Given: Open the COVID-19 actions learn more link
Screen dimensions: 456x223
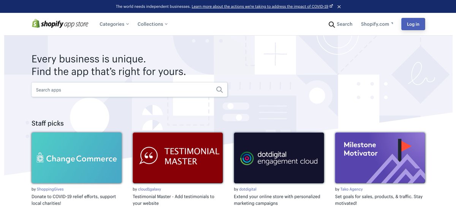Looking at the screenshot, I should (260, 6).
